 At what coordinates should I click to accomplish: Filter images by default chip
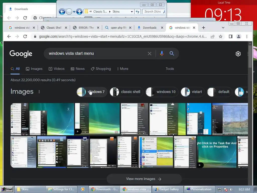(x=219, y=92)
